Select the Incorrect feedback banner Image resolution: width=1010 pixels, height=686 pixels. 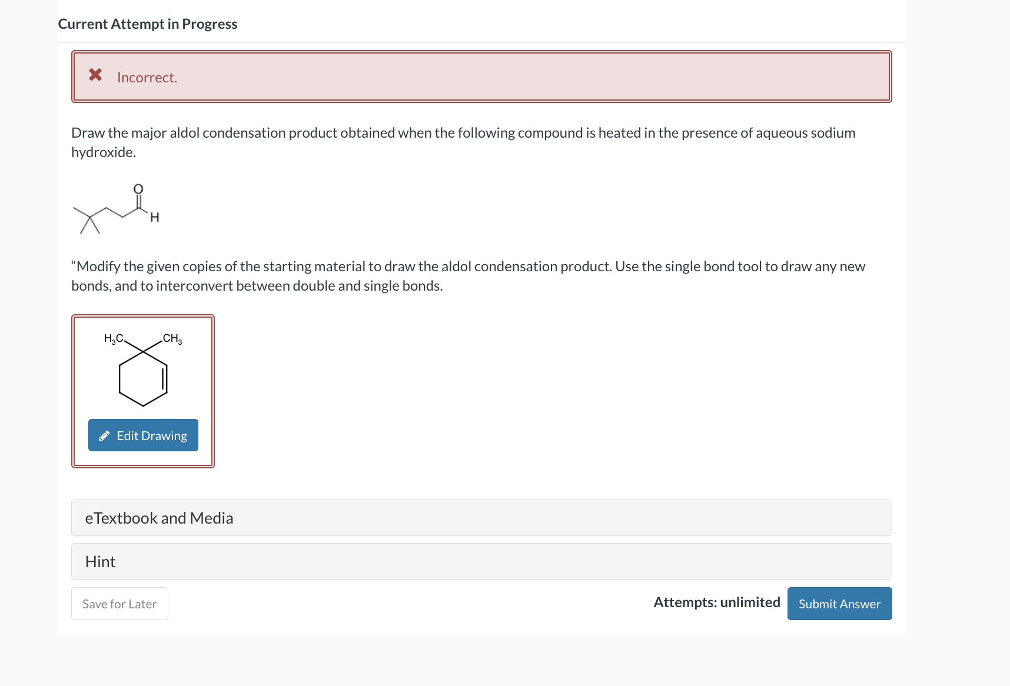pos(481,76)
